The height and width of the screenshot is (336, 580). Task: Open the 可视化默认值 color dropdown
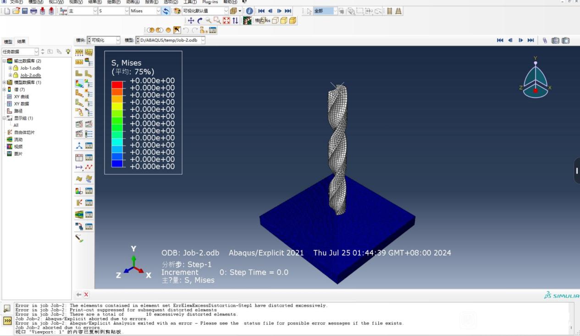[x=205, y=11]
